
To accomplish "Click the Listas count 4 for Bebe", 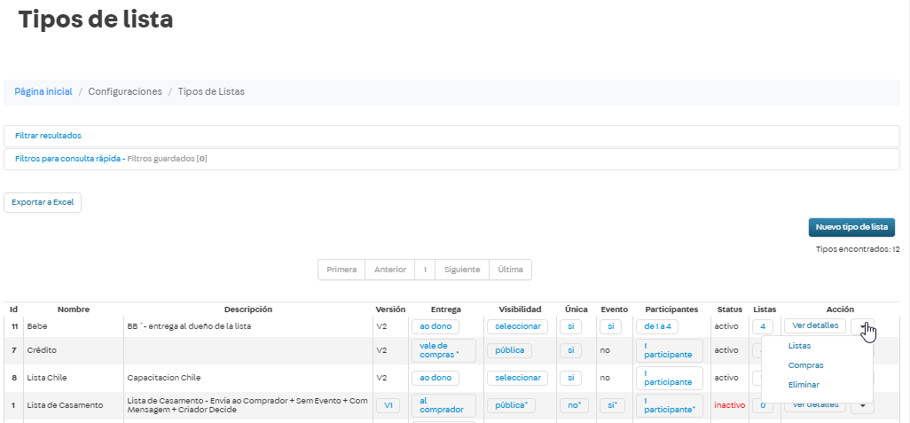I will 763,326.
